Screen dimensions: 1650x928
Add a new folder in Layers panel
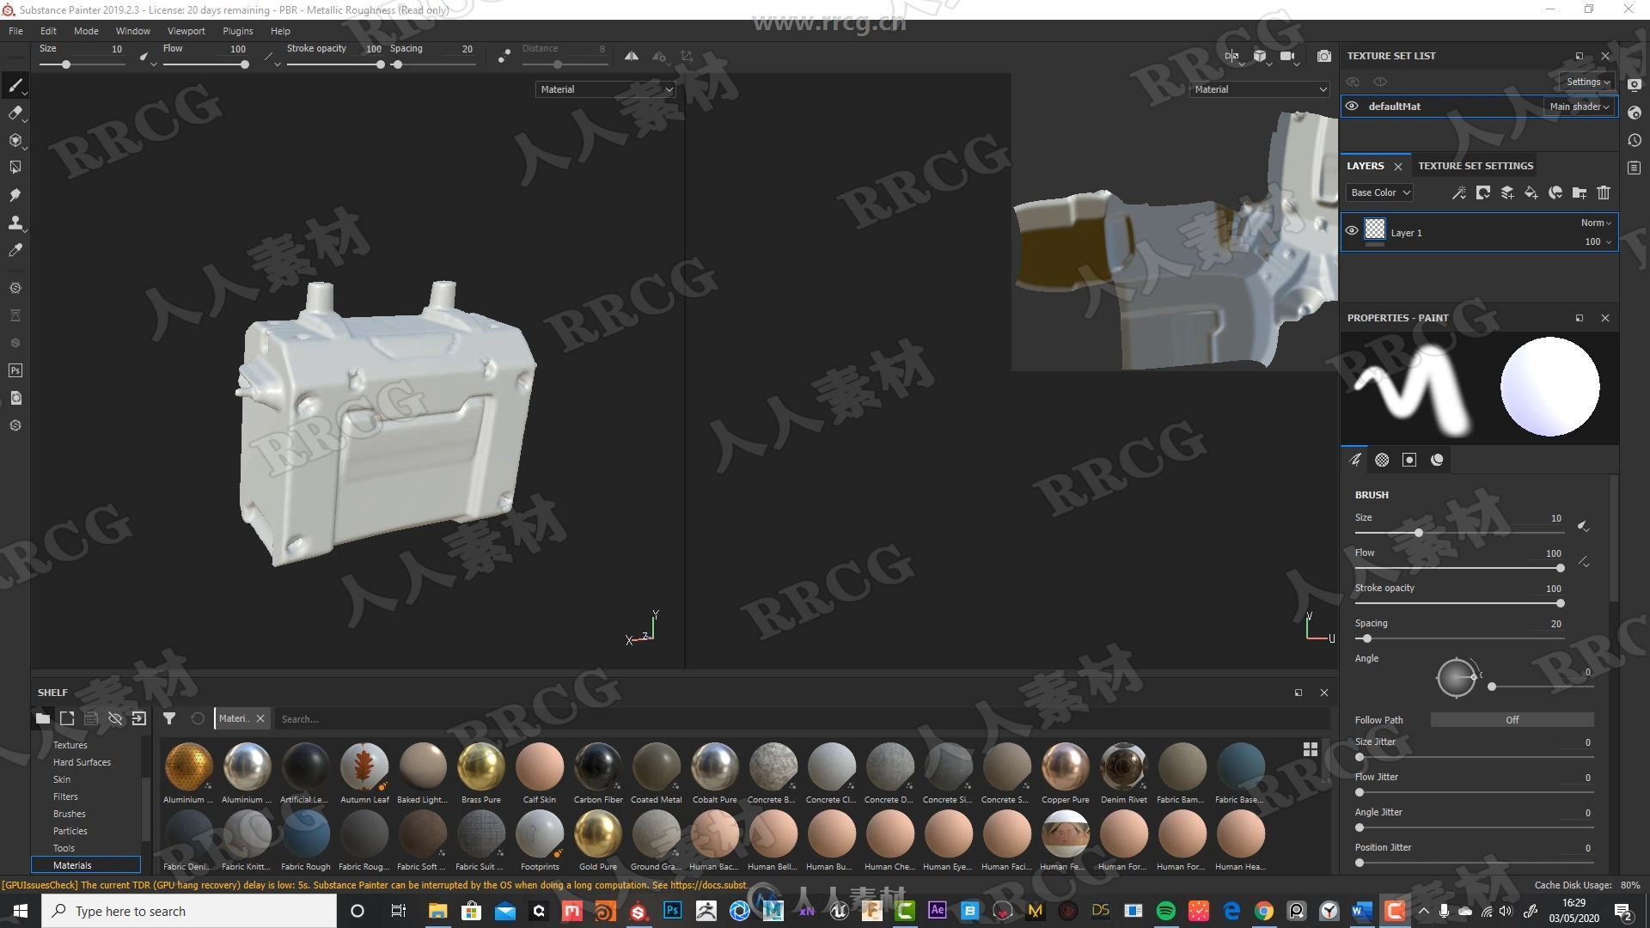pyautogui.click(x=1579, y=192)
